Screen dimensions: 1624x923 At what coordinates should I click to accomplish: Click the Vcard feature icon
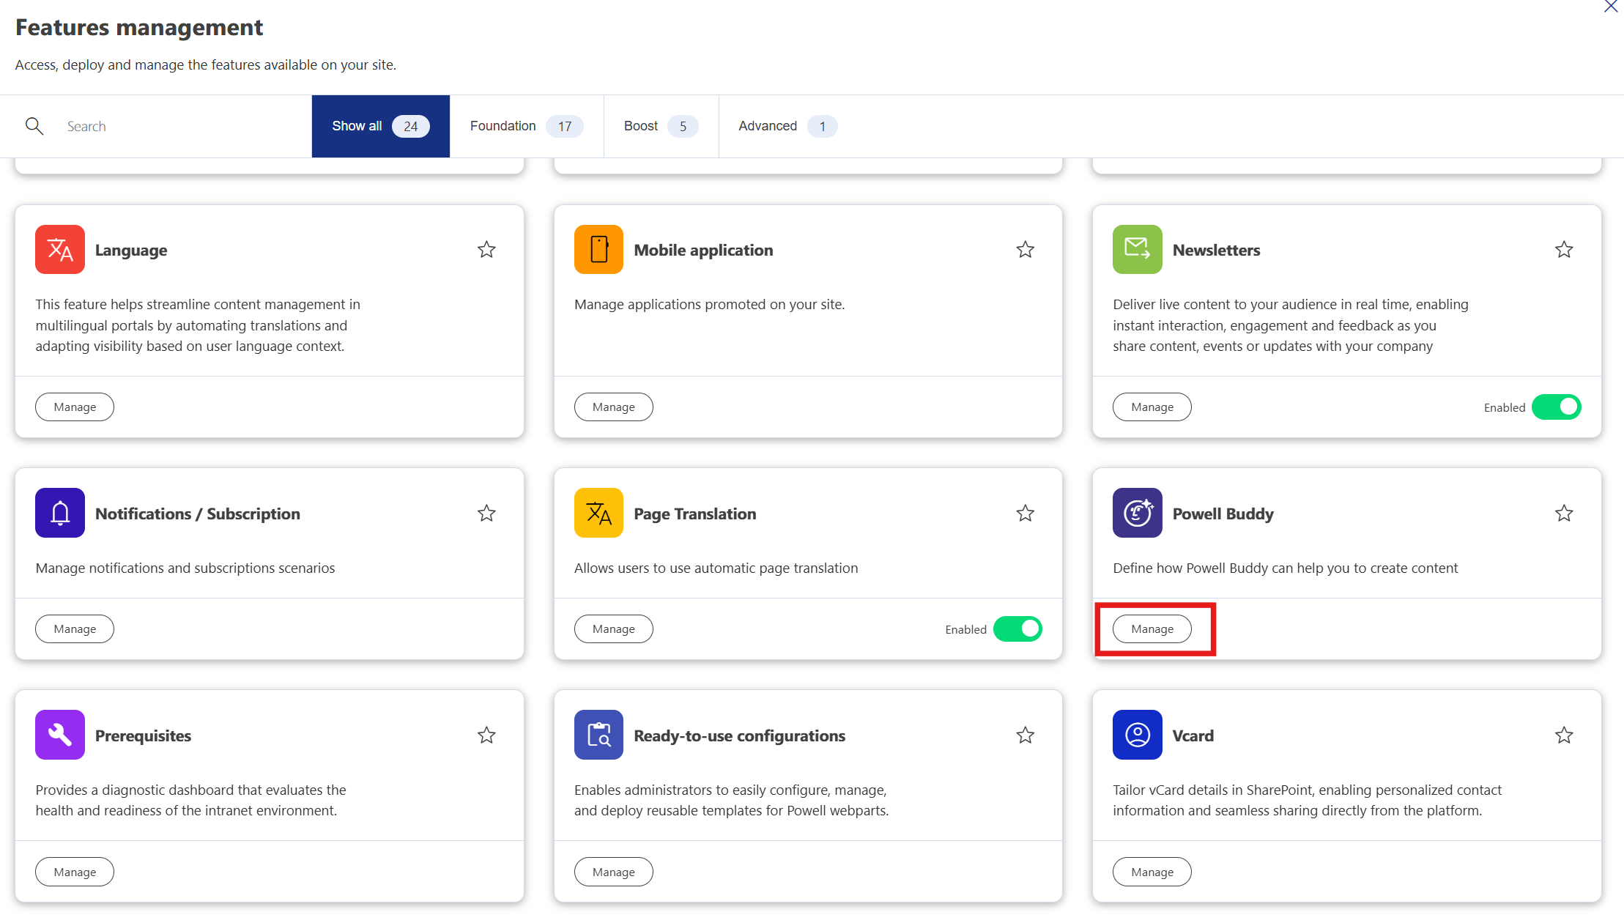1138,735
